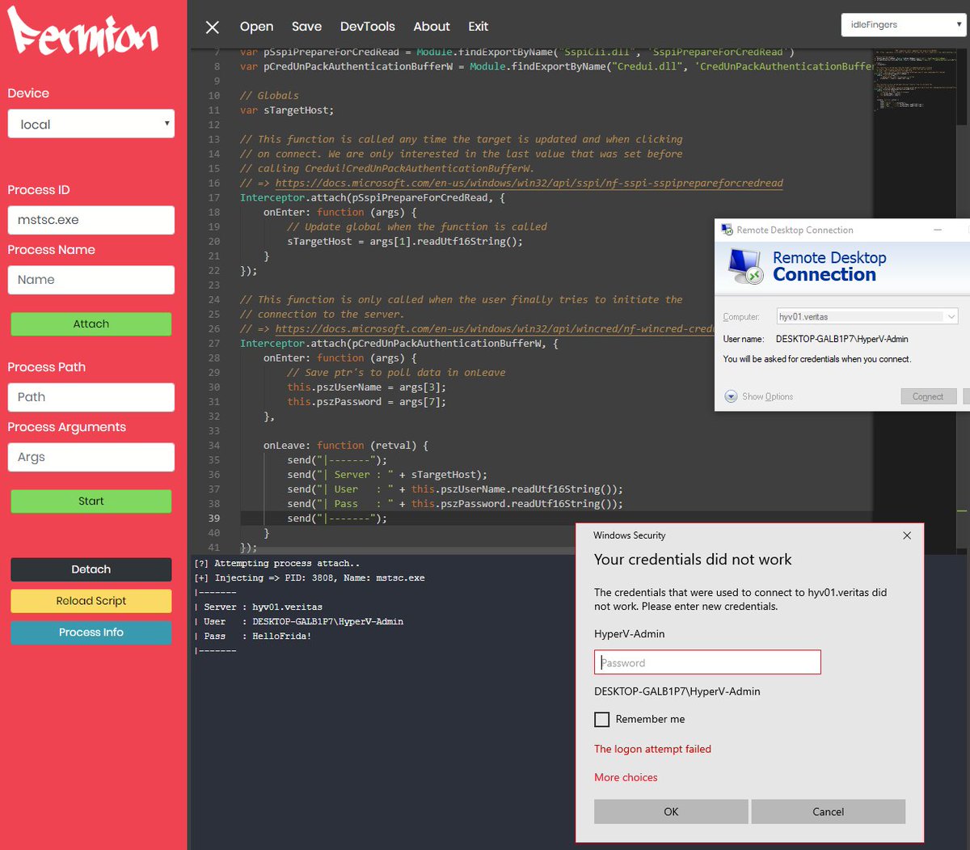
Task: Click the green Attach button
Action: click(91, 324)
